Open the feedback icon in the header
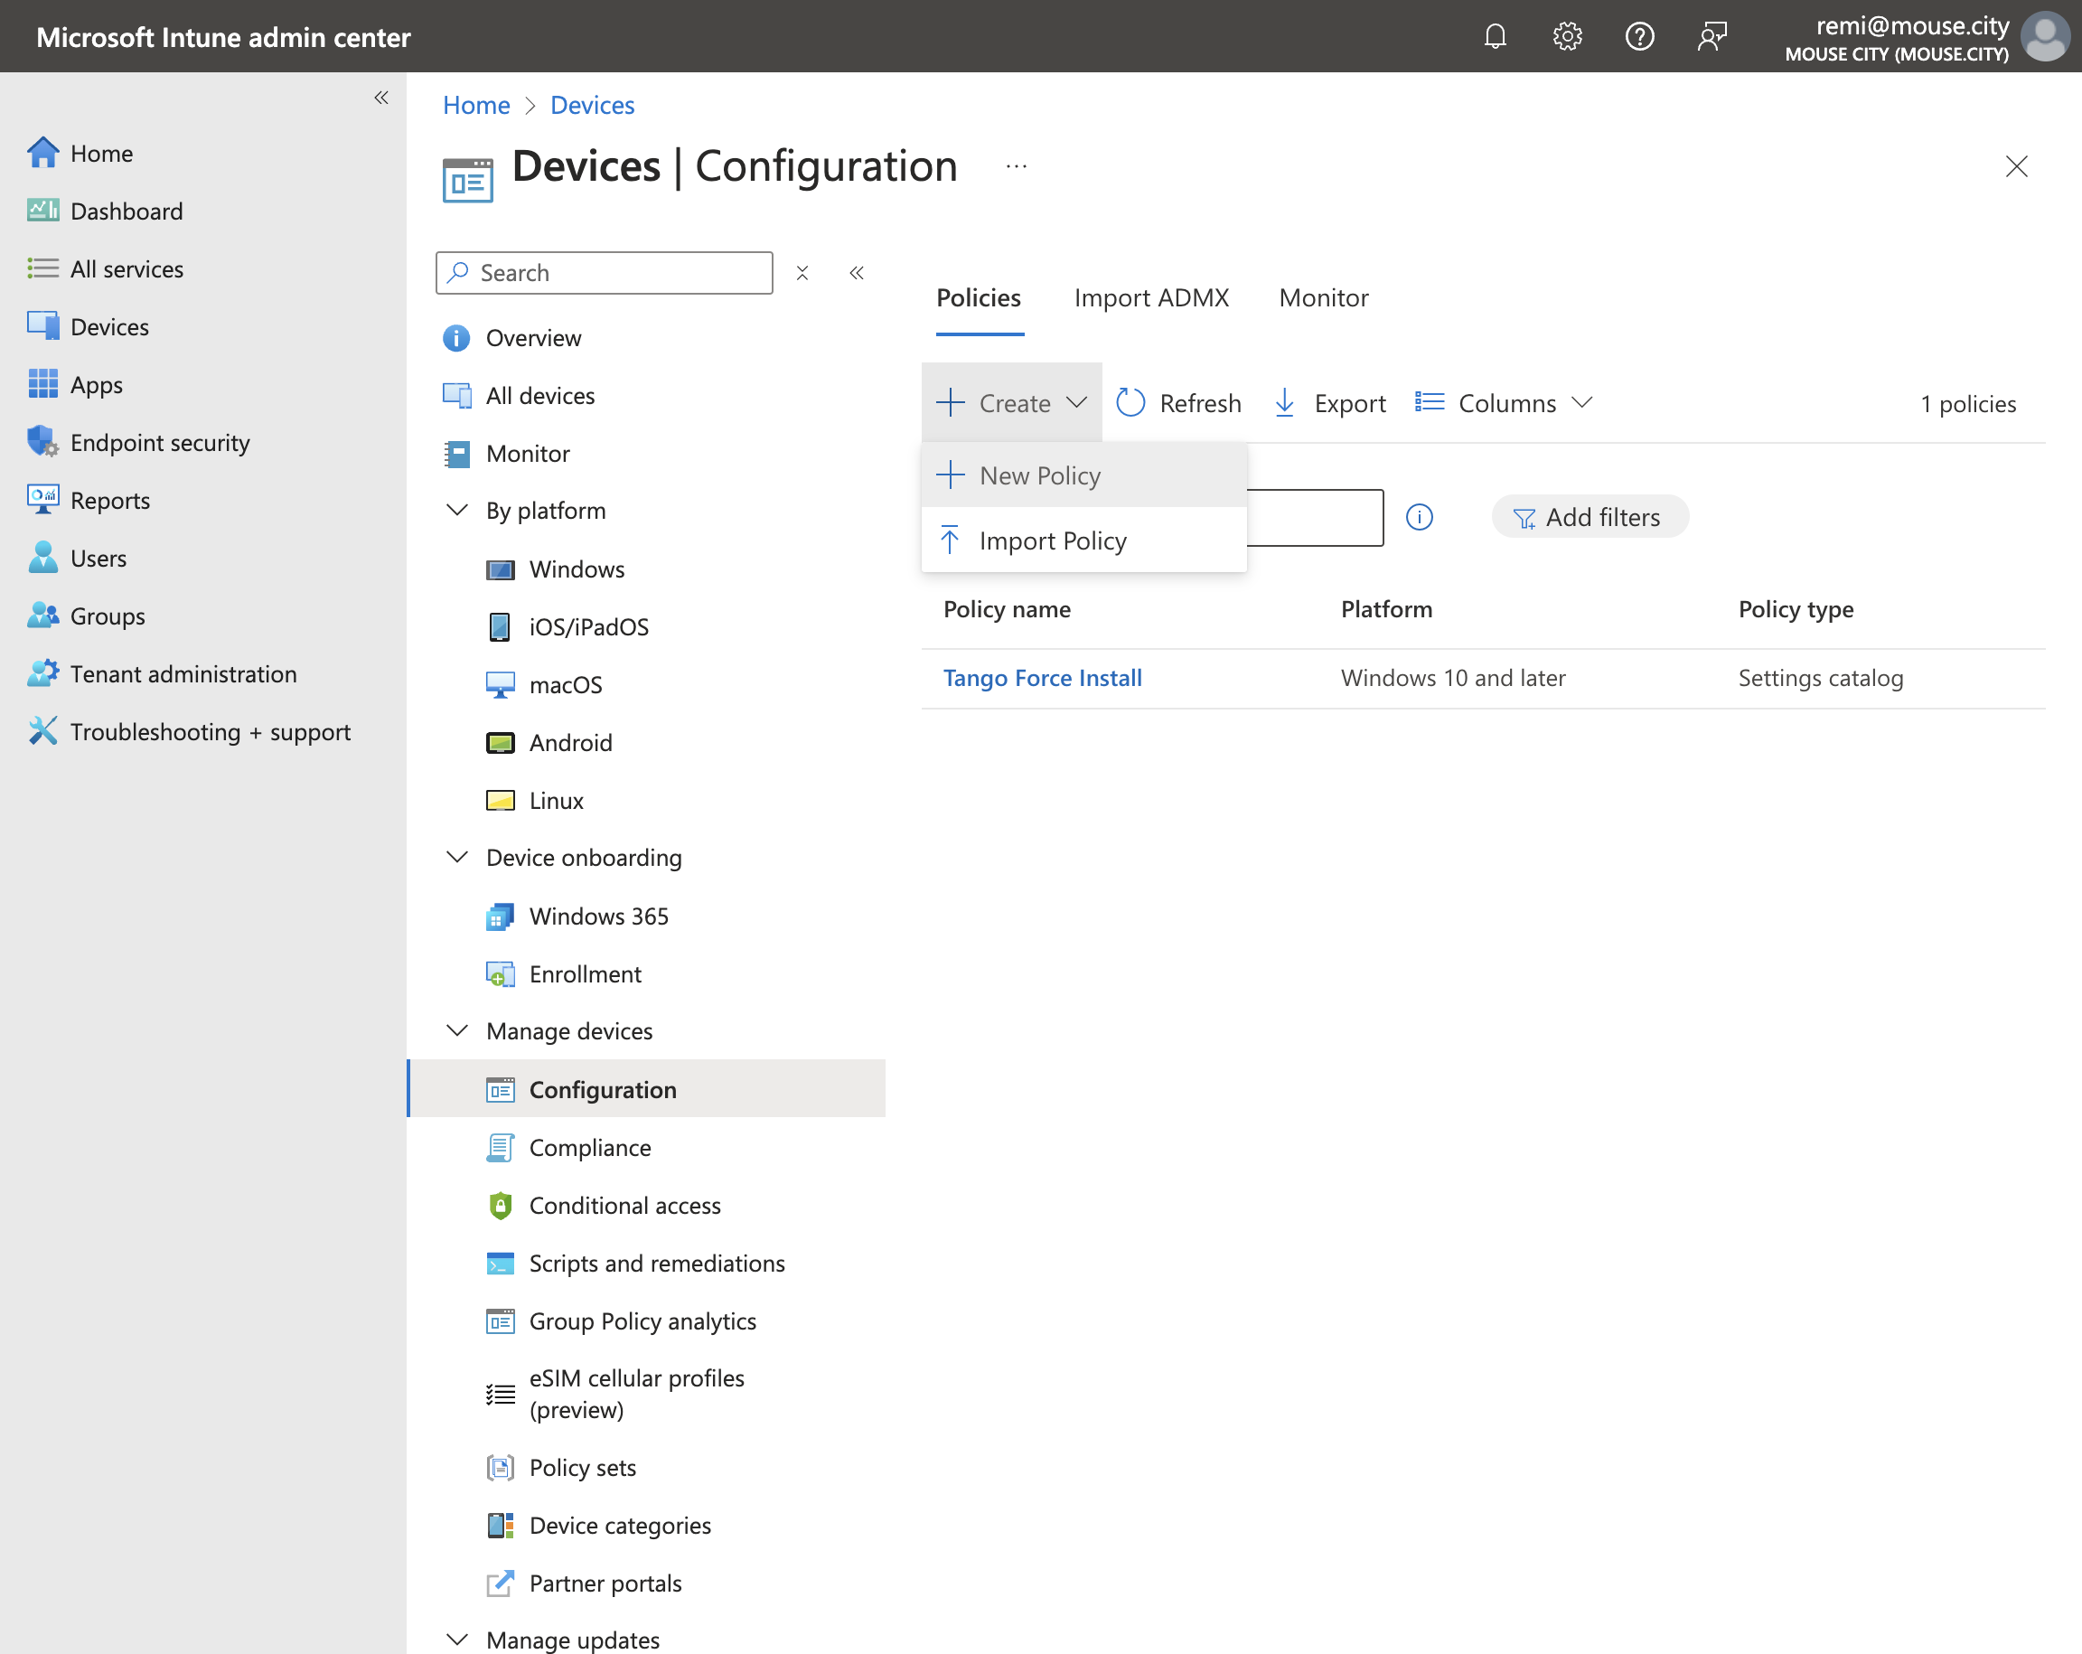 click(x=1712, y=37)
